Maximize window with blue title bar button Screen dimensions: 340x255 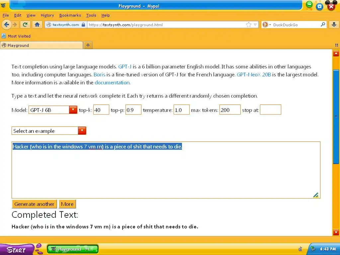coord(319,7)
